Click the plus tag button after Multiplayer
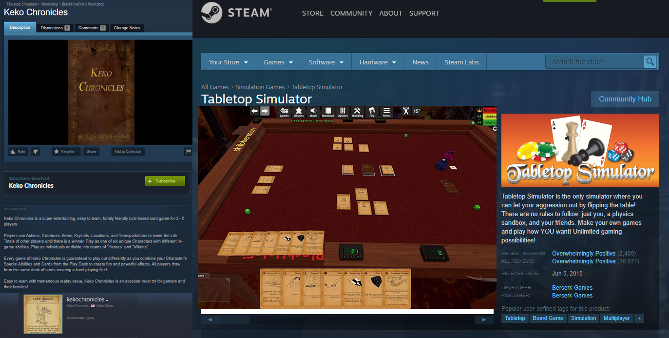The image size is (669, 338). (639, 318)
